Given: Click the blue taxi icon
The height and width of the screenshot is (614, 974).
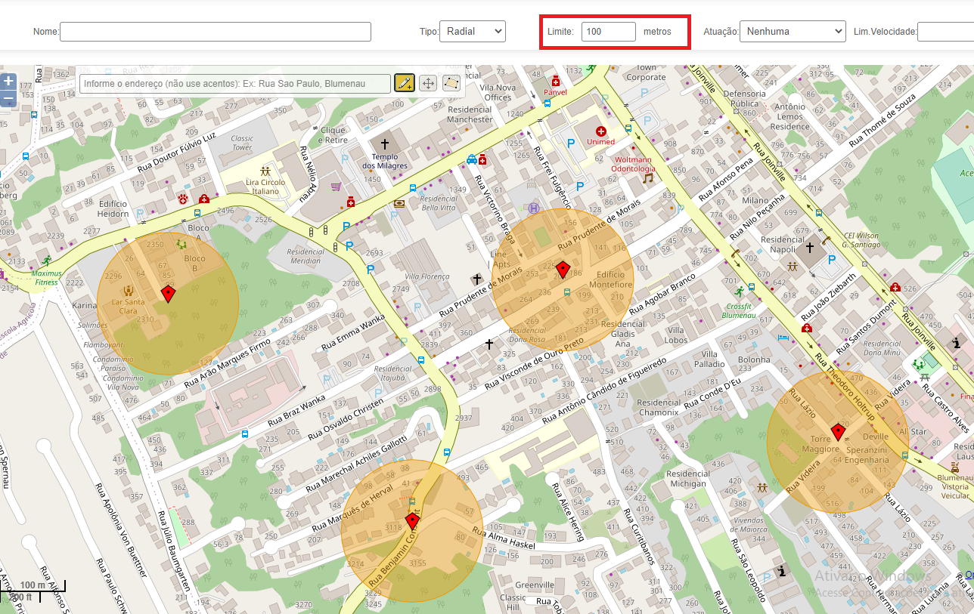Looking at the screenshot, I should pyautogui.click(x=472, y=159).
